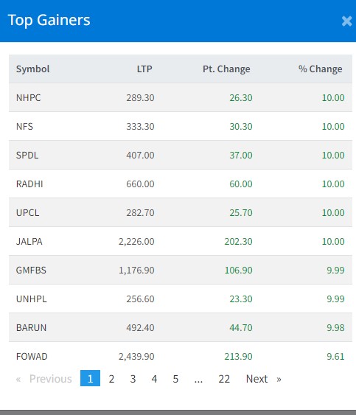Go to page 3 of results
The image size is (356, 415).
(x=133, y=379)
